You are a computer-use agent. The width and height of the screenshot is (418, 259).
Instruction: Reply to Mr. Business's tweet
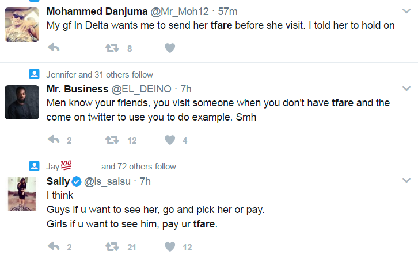54,140
